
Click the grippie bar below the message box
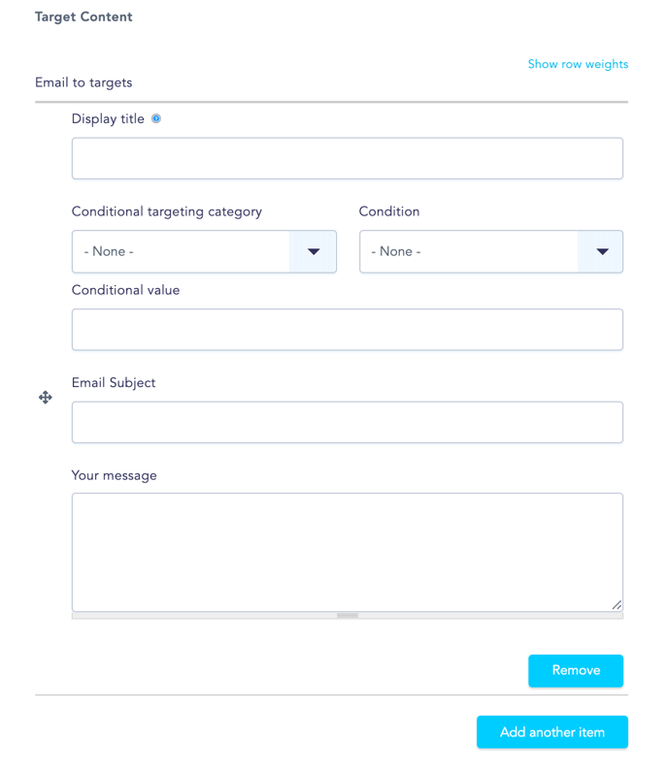[348, 616]
